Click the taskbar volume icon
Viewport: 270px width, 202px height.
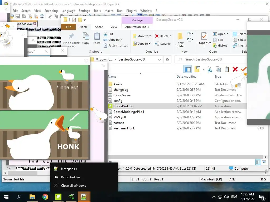click(226, 197)
